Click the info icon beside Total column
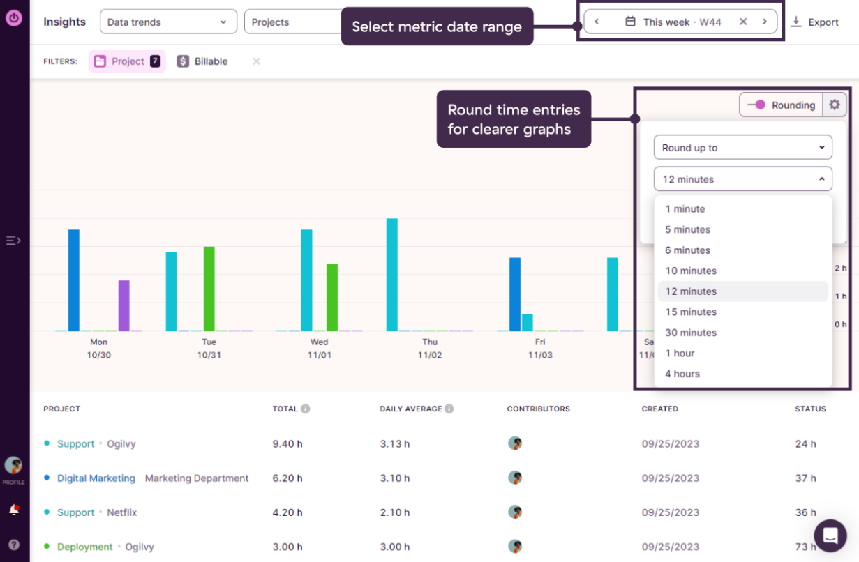The image size is (859, 562). [306, 409]
